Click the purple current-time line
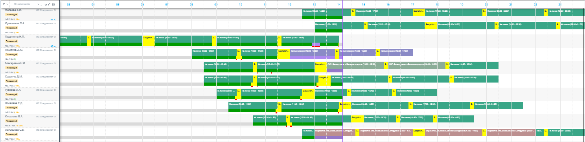The image size is (585, 142). coord(343,70)
